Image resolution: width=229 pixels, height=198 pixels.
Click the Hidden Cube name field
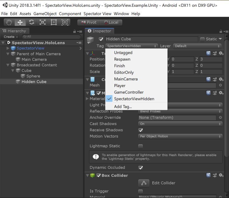point(151,39)
